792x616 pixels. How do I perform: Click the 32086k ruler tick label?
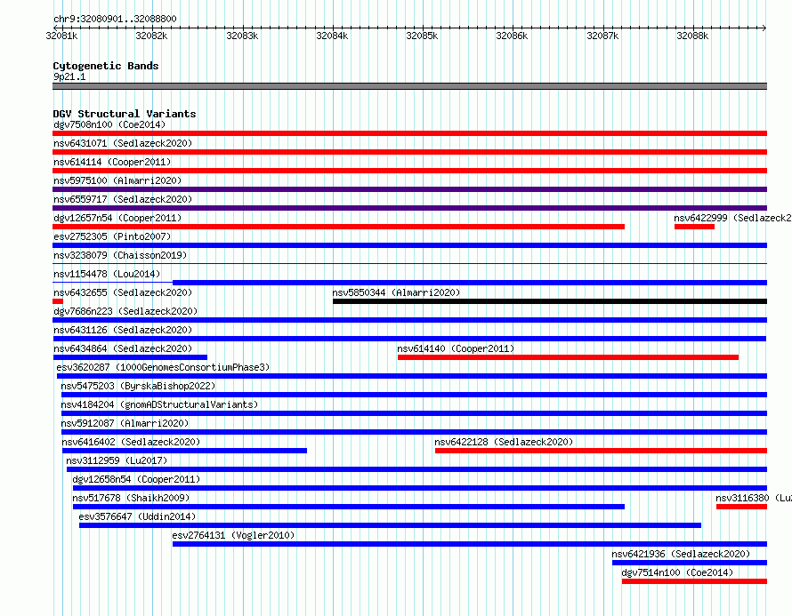pos(512,36)
